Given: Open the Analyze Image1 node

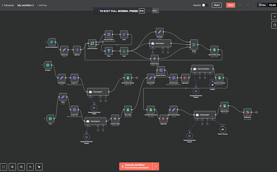Looking at the screenshot, I should pyautogui.click(x=115, y=118).
